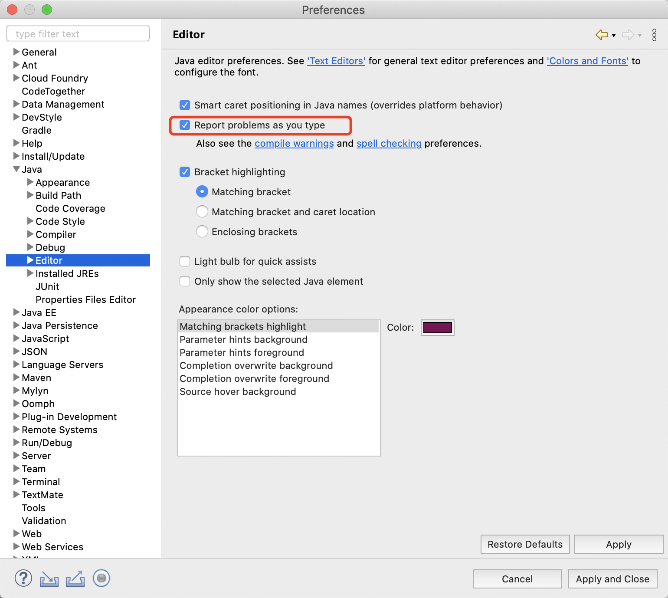
Task: Open the forward history dropdown arrow
Action: coord(640,36)
